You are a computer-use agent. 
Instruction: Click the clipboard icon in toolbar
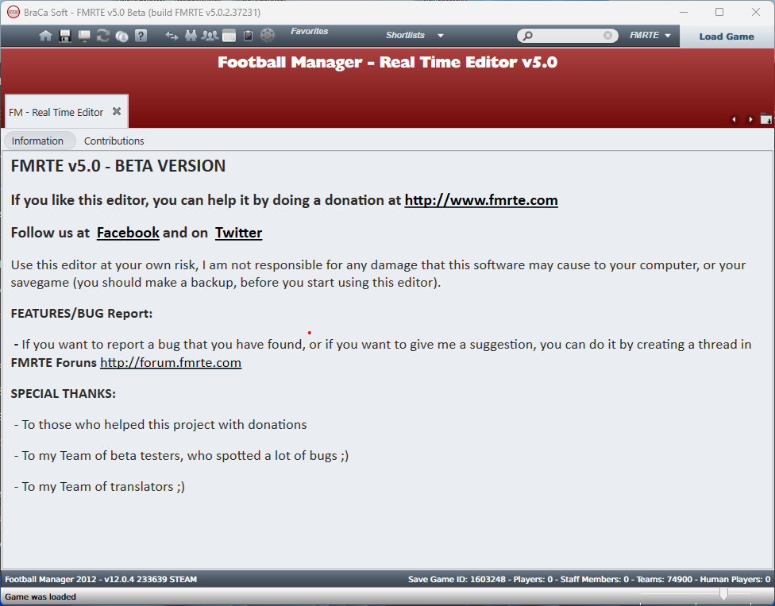click(248, 36)
